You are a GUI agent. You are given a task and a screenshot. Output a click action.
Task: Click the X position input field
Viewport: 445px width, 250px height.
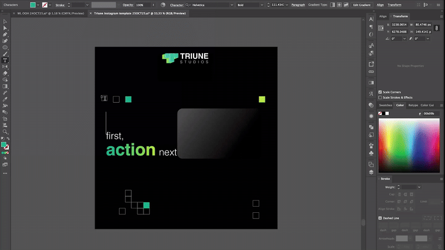pos(399,24)
